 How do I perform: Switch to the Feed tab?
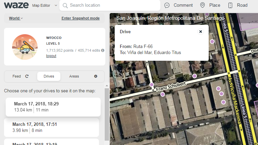coord(17,76)
